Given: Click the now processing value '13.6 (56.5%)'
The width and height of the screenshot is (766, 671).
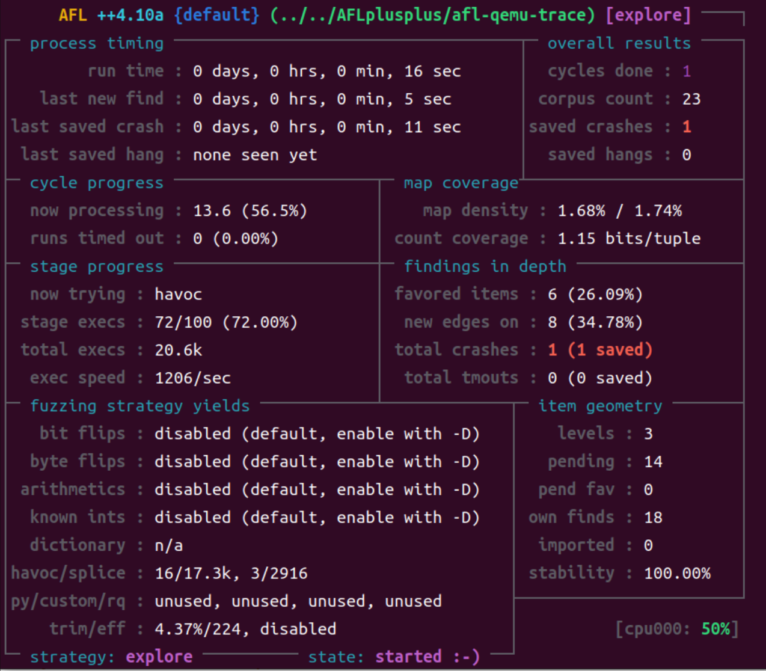Looking at the screenshot, I should [250, 210].
